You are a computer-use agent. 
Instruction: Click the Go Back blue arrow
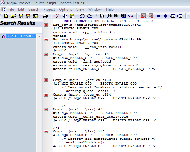tap(158, 16)
